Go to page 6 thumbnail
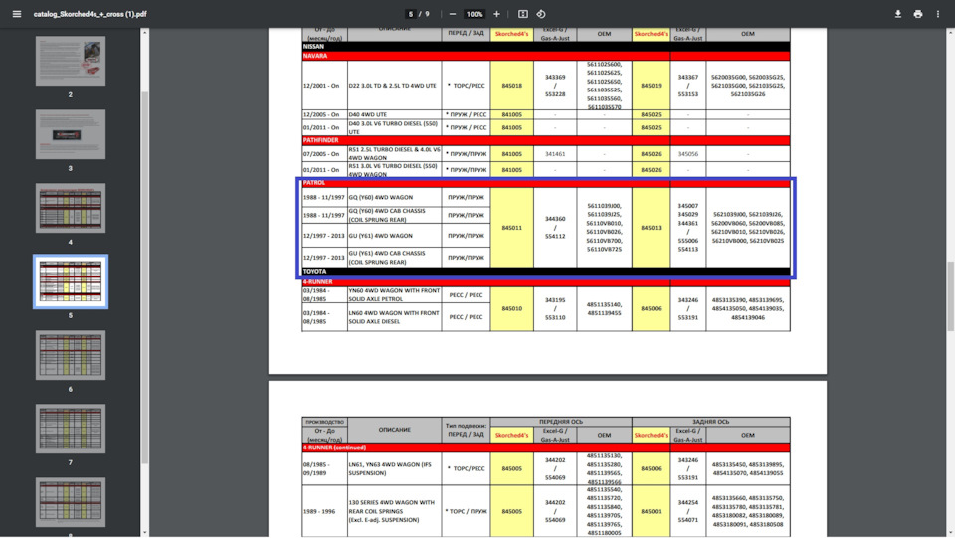The height and width of the screenshot is (538, 955). point(71,355)
